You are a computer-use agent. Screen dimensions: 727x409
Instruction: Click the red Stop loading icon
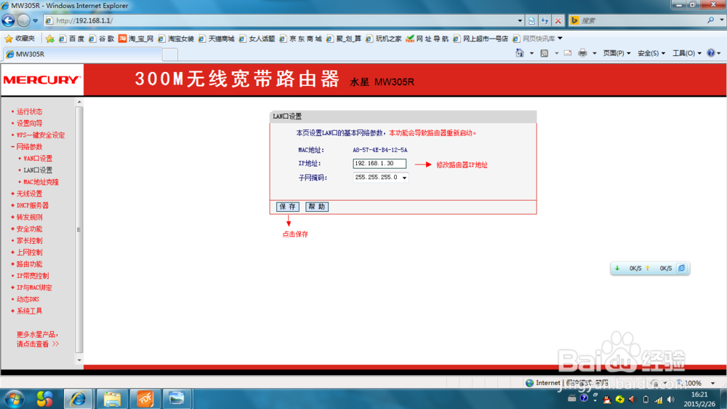(x=558, y=20)
